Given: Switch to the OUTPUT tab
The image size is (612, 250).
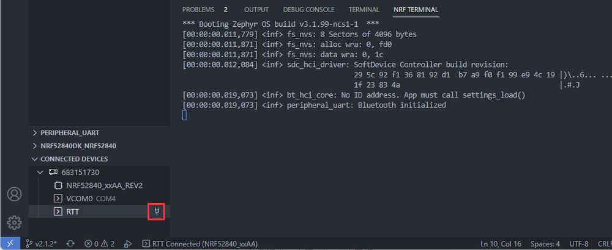Looking at the screenshot, I should pyautogui.click(x=256, y=10).
